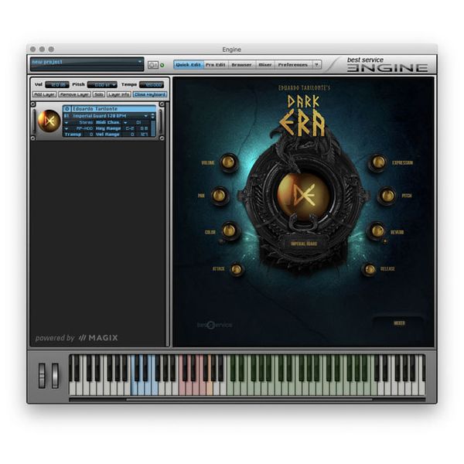Adjust the Pan knob
The height and width of the screenshot is (464, 464).
(220, 196)
